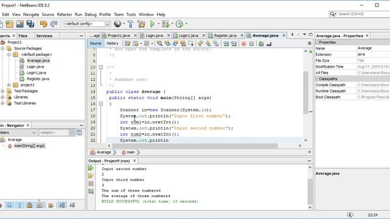Click the browser globe toolbar icon
Screen dimensions: 390x219
point(118,24)
